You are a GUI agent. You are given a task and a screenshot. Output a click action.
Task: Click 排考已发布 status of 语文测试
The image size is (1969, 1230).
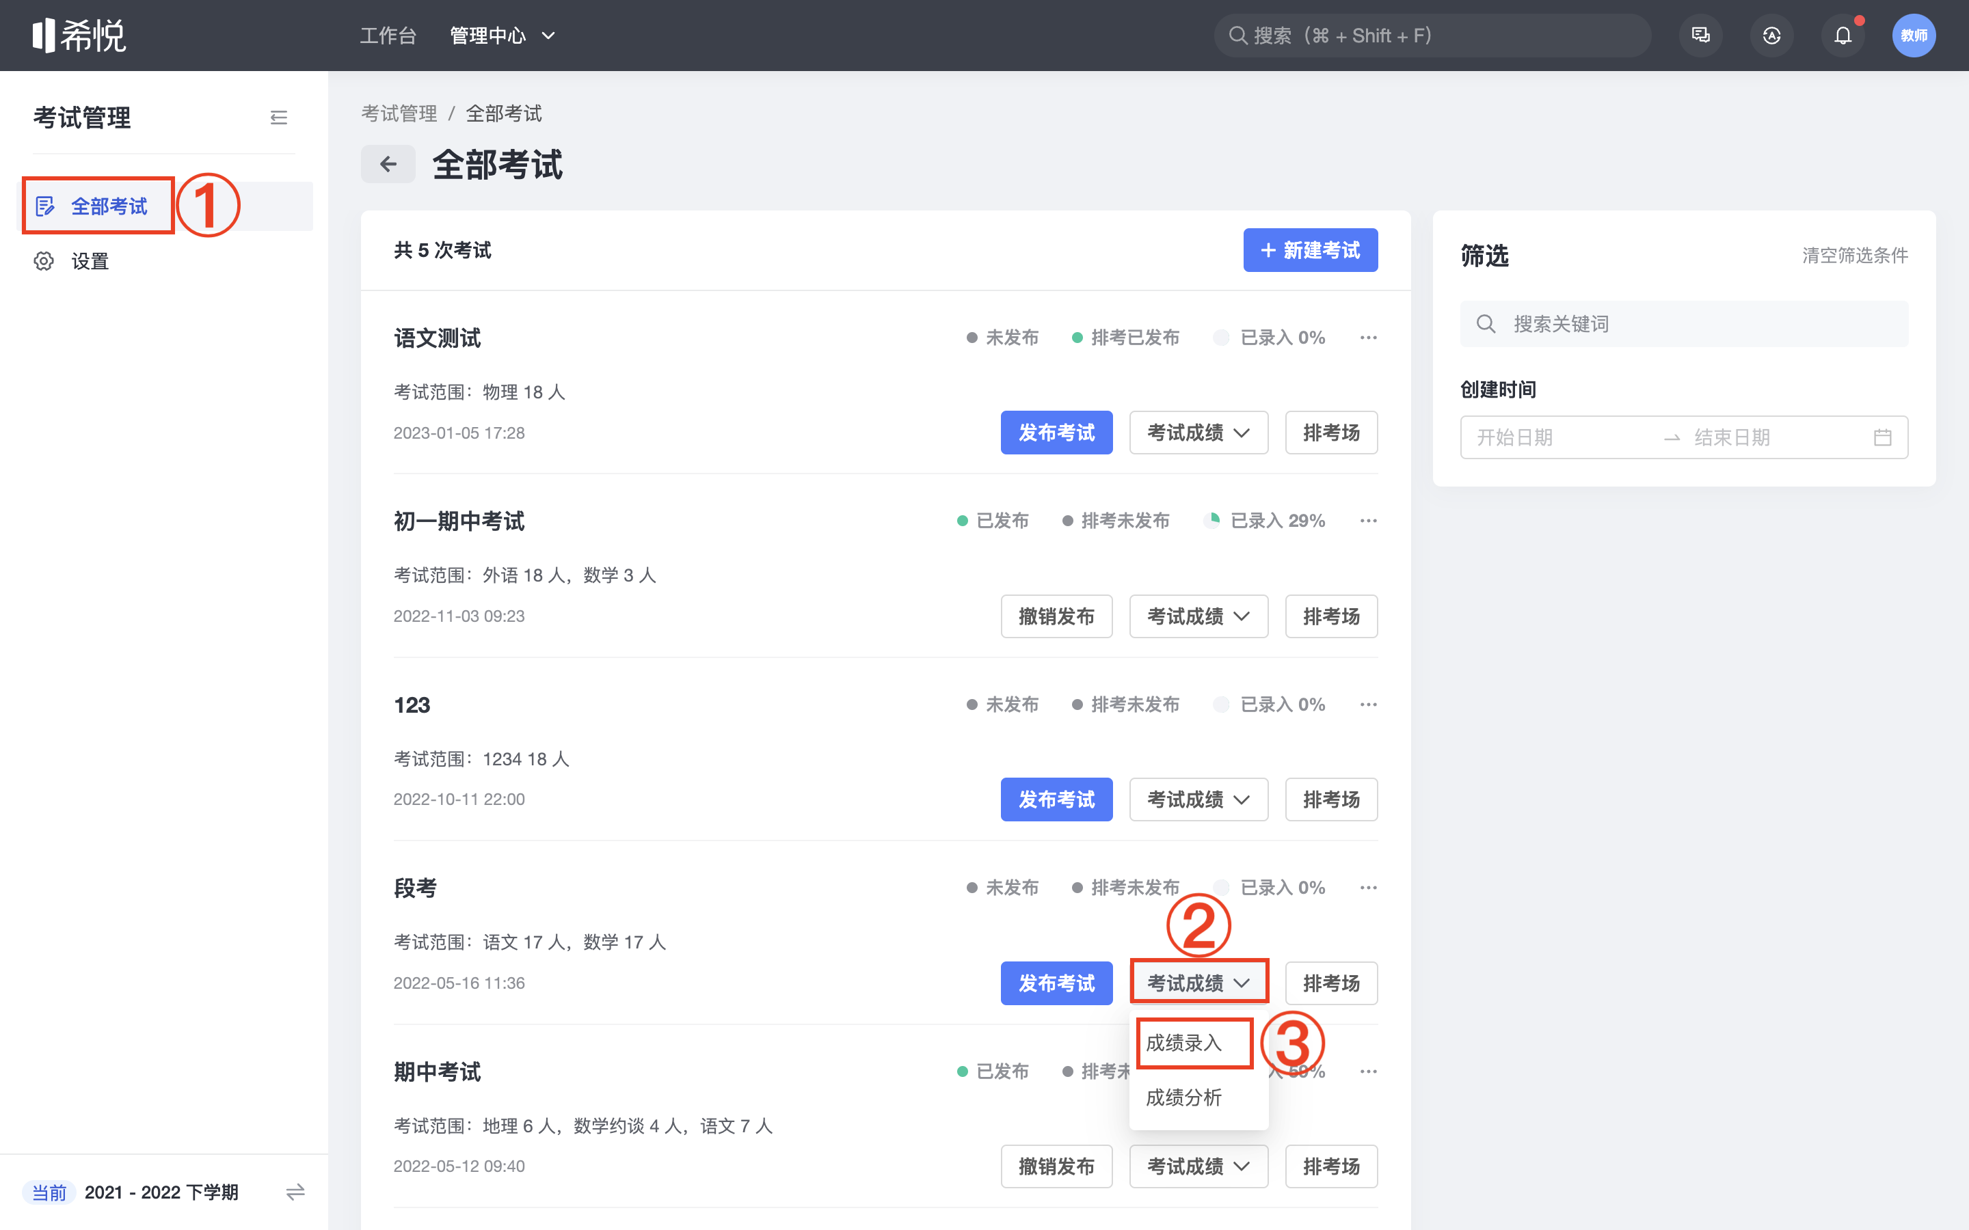[x=1125, y=338]
